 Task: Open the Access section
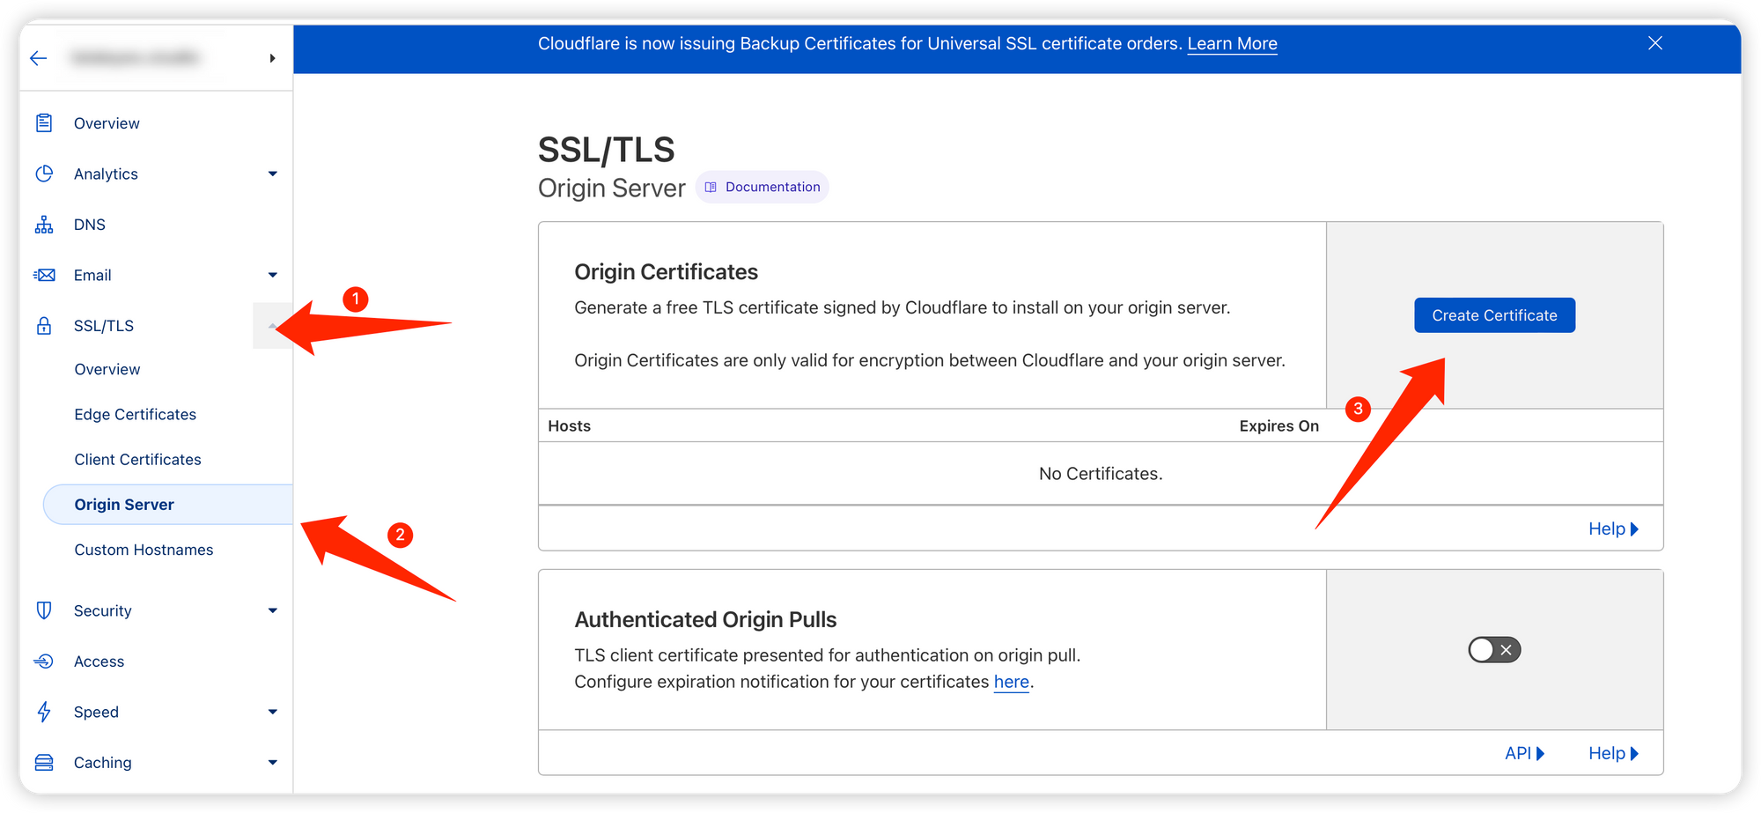pos(99,661)
